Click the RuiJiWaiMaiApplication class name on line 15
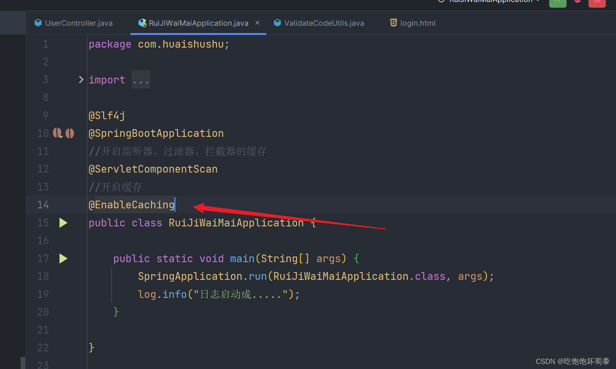 236,223
